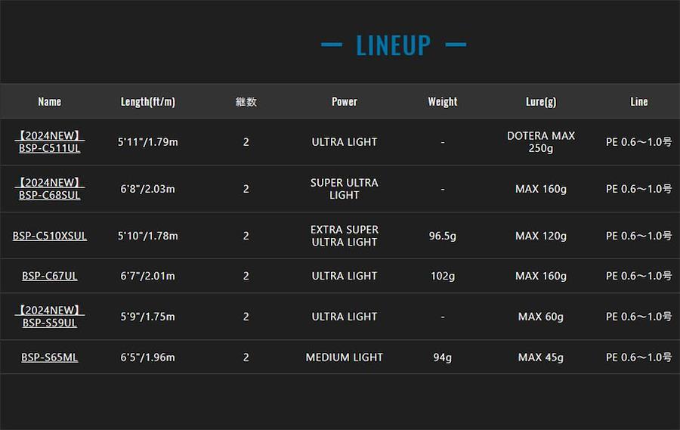Click the EXTRA SUPER ULTRA LIGHT power cell
The image size is (680, 430).
coord(344,236)
